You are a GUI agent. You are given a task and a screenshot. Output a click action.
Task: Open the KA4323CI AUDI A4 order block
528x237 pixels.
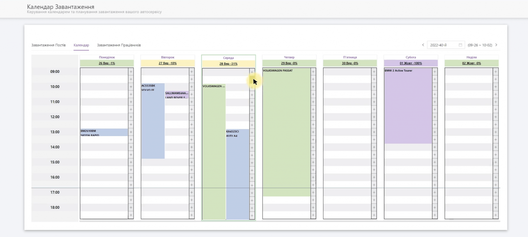click(237, 174)
